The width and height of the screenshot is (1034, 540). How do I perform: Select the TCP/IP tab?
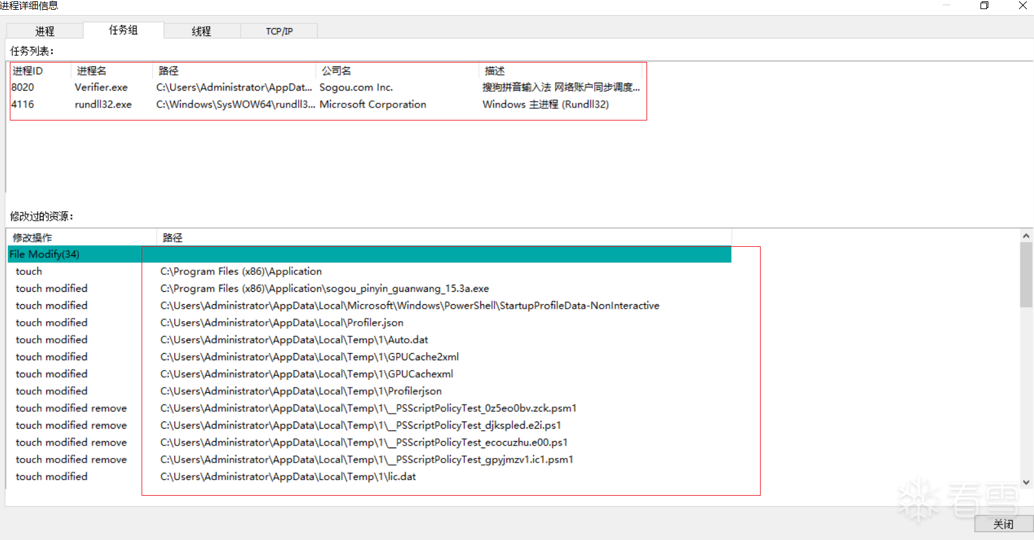tap(279, 31)
